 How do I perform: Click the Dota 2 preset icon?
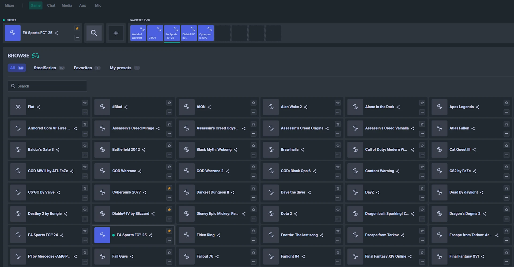point(271,214)
